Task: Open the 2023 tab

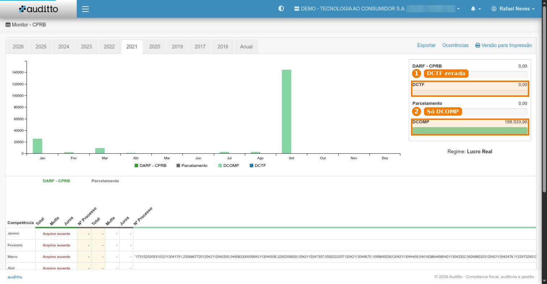Action: (x=86, y=47)
